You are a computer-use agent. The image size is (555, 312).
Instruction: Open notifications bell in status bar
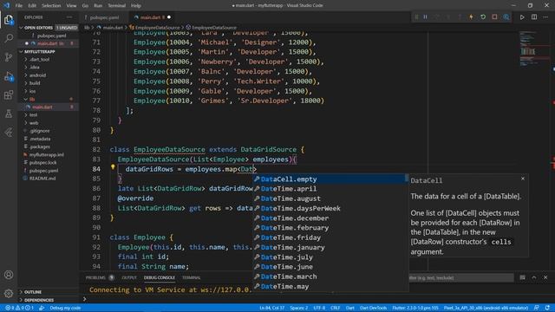coord(547,308)
